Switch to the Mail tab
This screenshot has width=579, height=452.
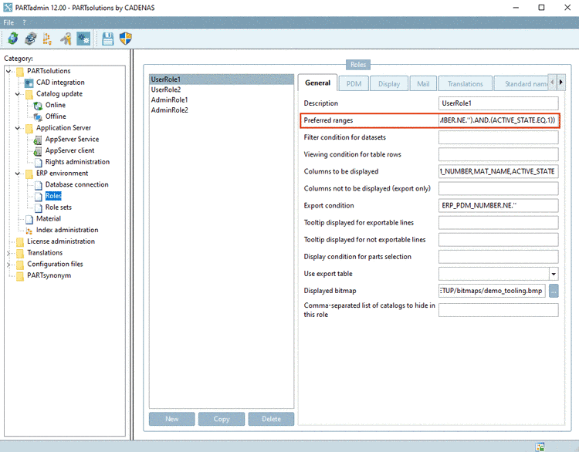tap(423, 84)
